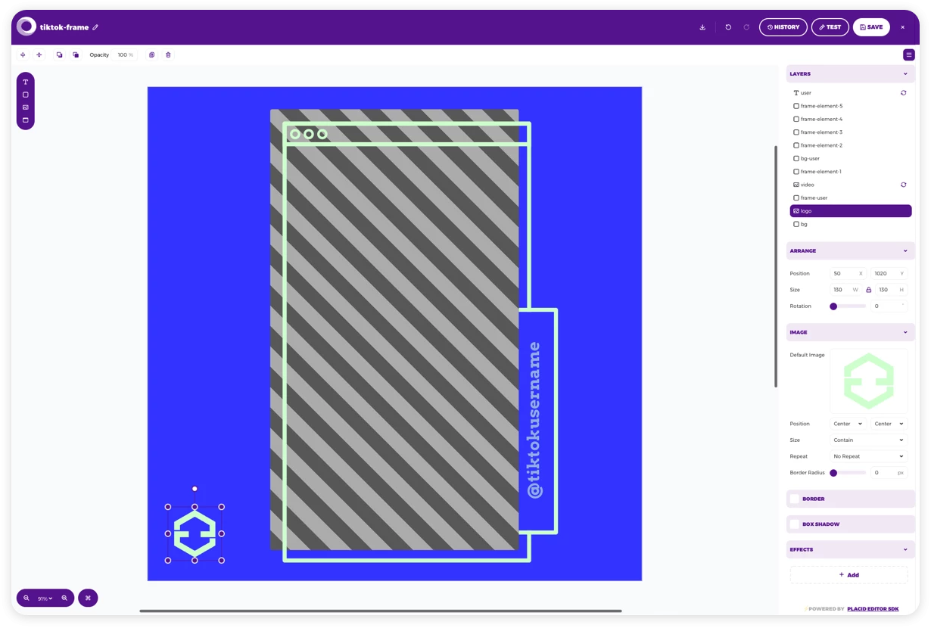Select the frame-element-5 layer
This screenshot has width=931, height=628.
[x=850, y=106]
